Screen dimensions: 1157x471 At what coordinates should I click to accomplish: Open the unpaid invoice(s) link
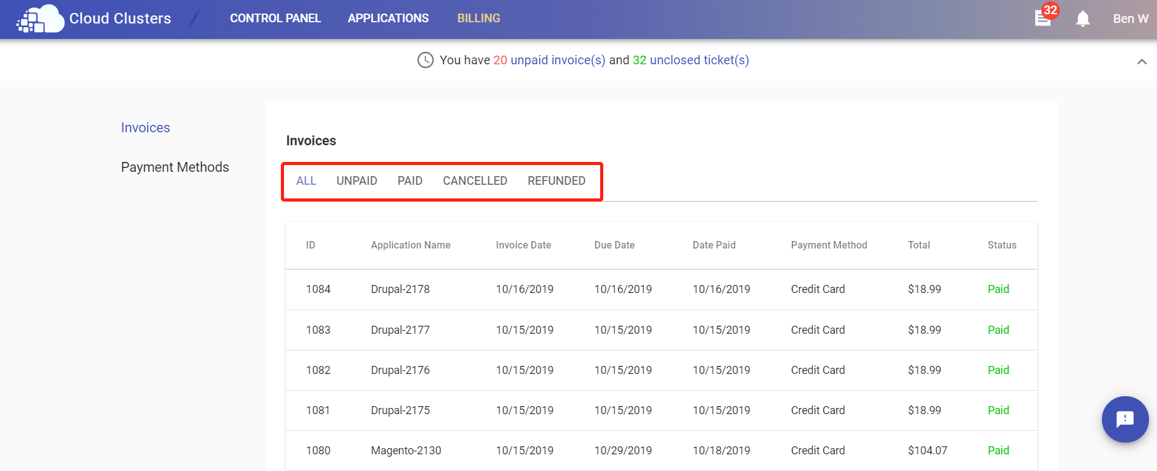point(558,60)
